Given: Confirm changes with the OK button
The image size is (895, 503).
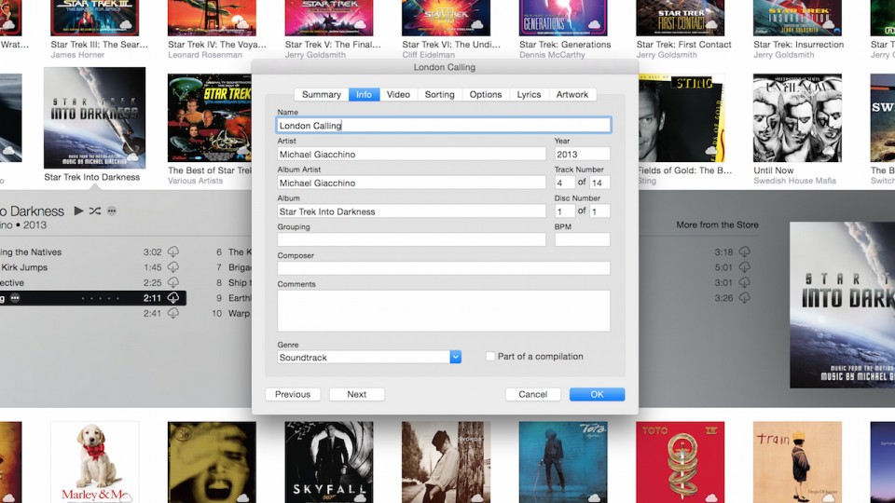Looking at the screenshot, I should coord(597,394).
